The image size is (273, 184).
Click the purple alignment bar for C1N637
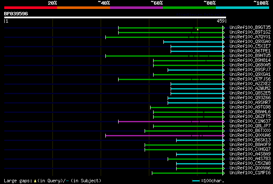tap(171, 121)
